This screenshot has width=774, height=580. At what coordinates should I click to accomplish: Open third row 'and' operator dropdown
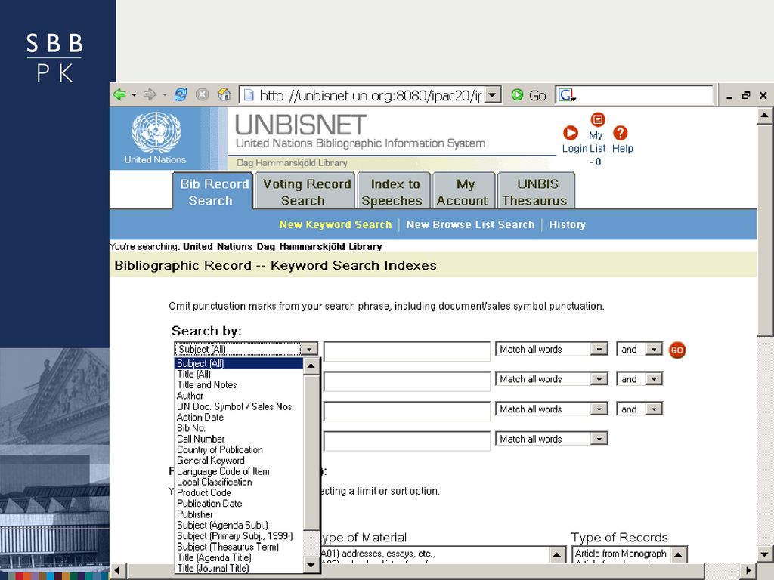coord(654,409)
